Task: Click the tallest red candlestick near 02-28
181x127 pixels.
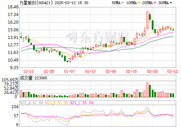Action: coord(147,20)
